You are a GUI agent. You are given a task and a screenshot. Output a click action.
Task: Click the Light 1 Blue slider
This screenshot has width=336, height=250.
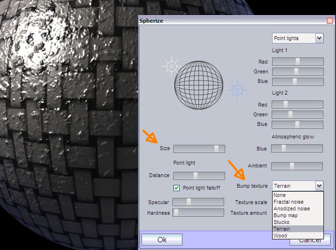(298, 82)
